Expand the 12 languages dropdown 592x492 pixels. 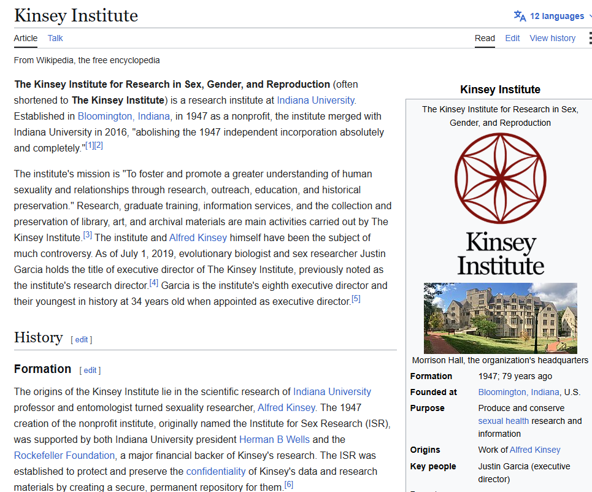(556, 16)
